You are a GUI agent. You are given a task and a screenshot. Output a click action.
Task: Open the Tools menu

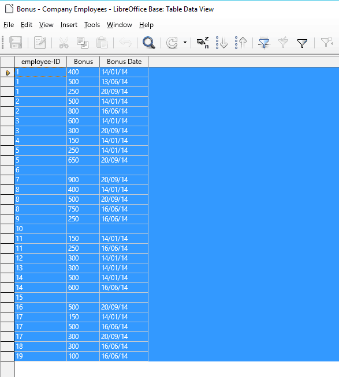tap(92, 25)
